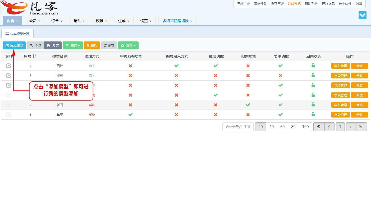Viewport: 371px width, 211px height.
Task: Open 字段管理 for the 单页 row
Action: point(340,115)
